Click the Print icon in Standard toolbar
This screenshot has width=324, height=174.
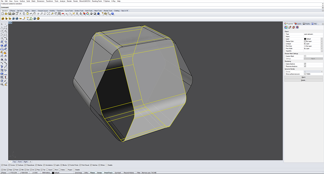click(13, 14)
